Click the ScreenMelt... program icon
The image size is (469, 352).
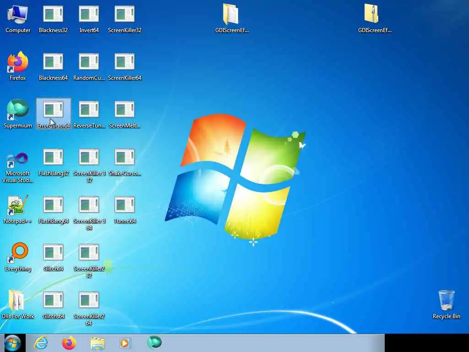(125, 114)
